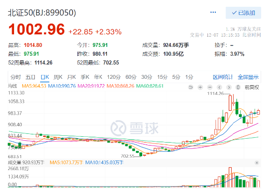Switch to the 120分 interval tab
This screenshot has width=266, height=189.
[114, 77]
